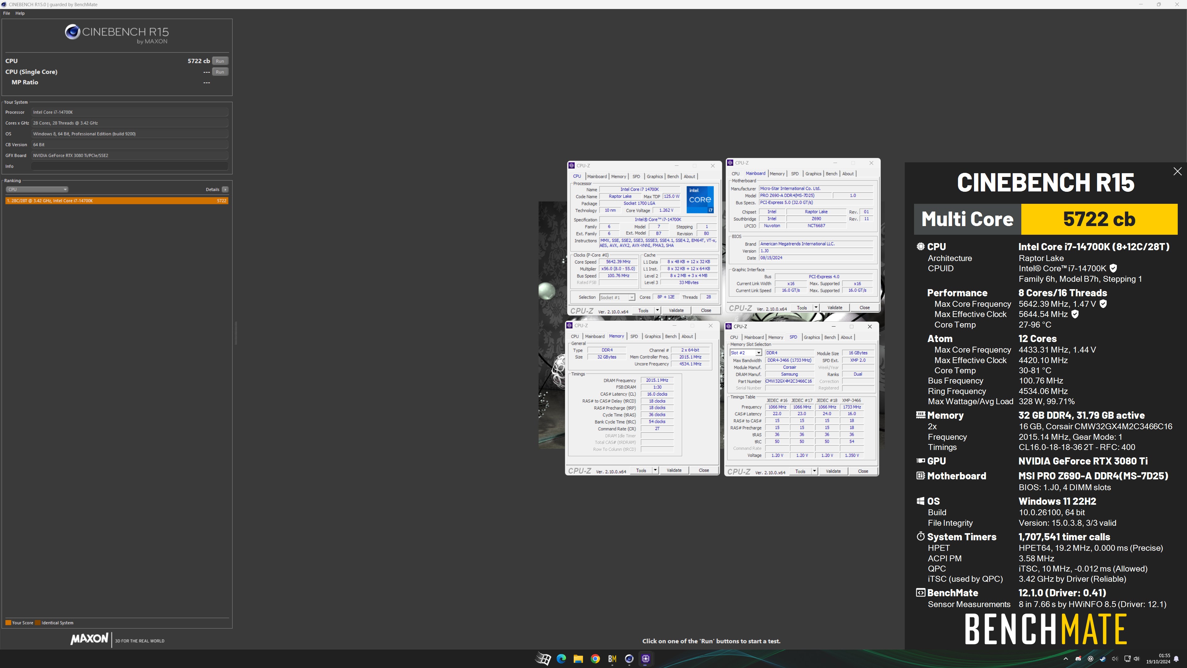Click the XMP-3466 column header

852,400
